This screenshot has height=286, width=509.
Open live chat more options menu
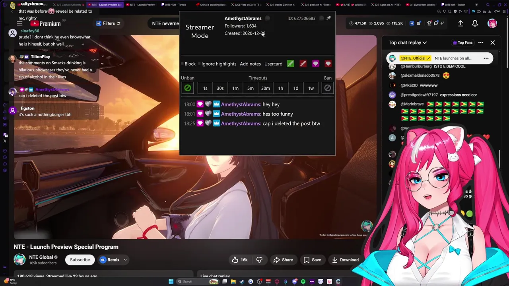point(481,43)
